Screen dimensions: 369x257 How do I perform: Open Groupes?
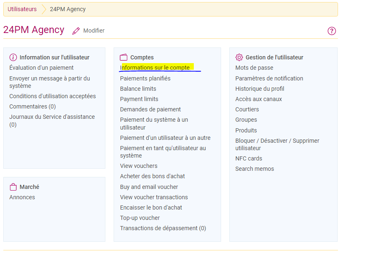pyautogui.click(x=246, y=120)
